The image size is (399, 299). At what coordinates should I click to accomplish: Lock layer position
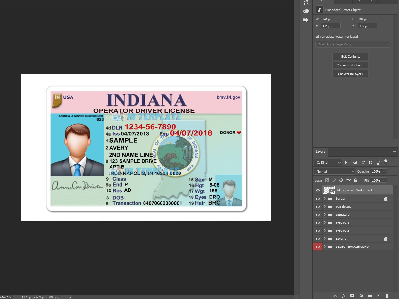click(x=341, y=180)
